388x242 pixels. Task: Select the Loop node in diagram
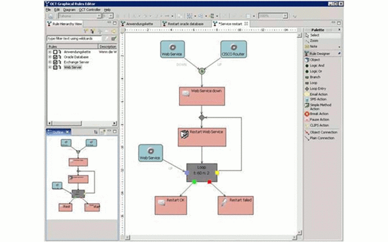202,173
